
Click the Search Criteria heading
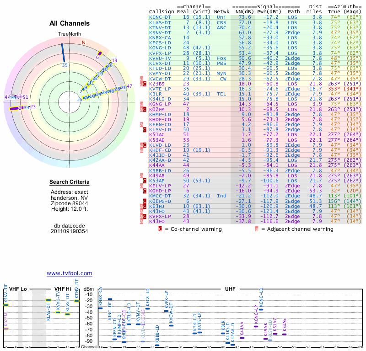70,182
